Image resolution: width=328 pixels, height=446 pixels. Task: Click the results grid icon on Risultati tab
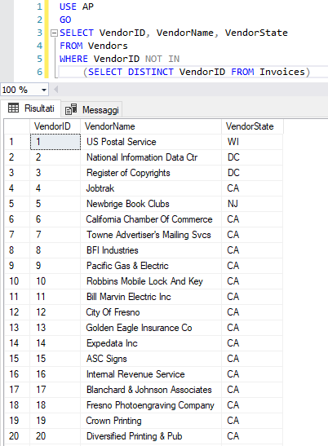pos(13,108)
